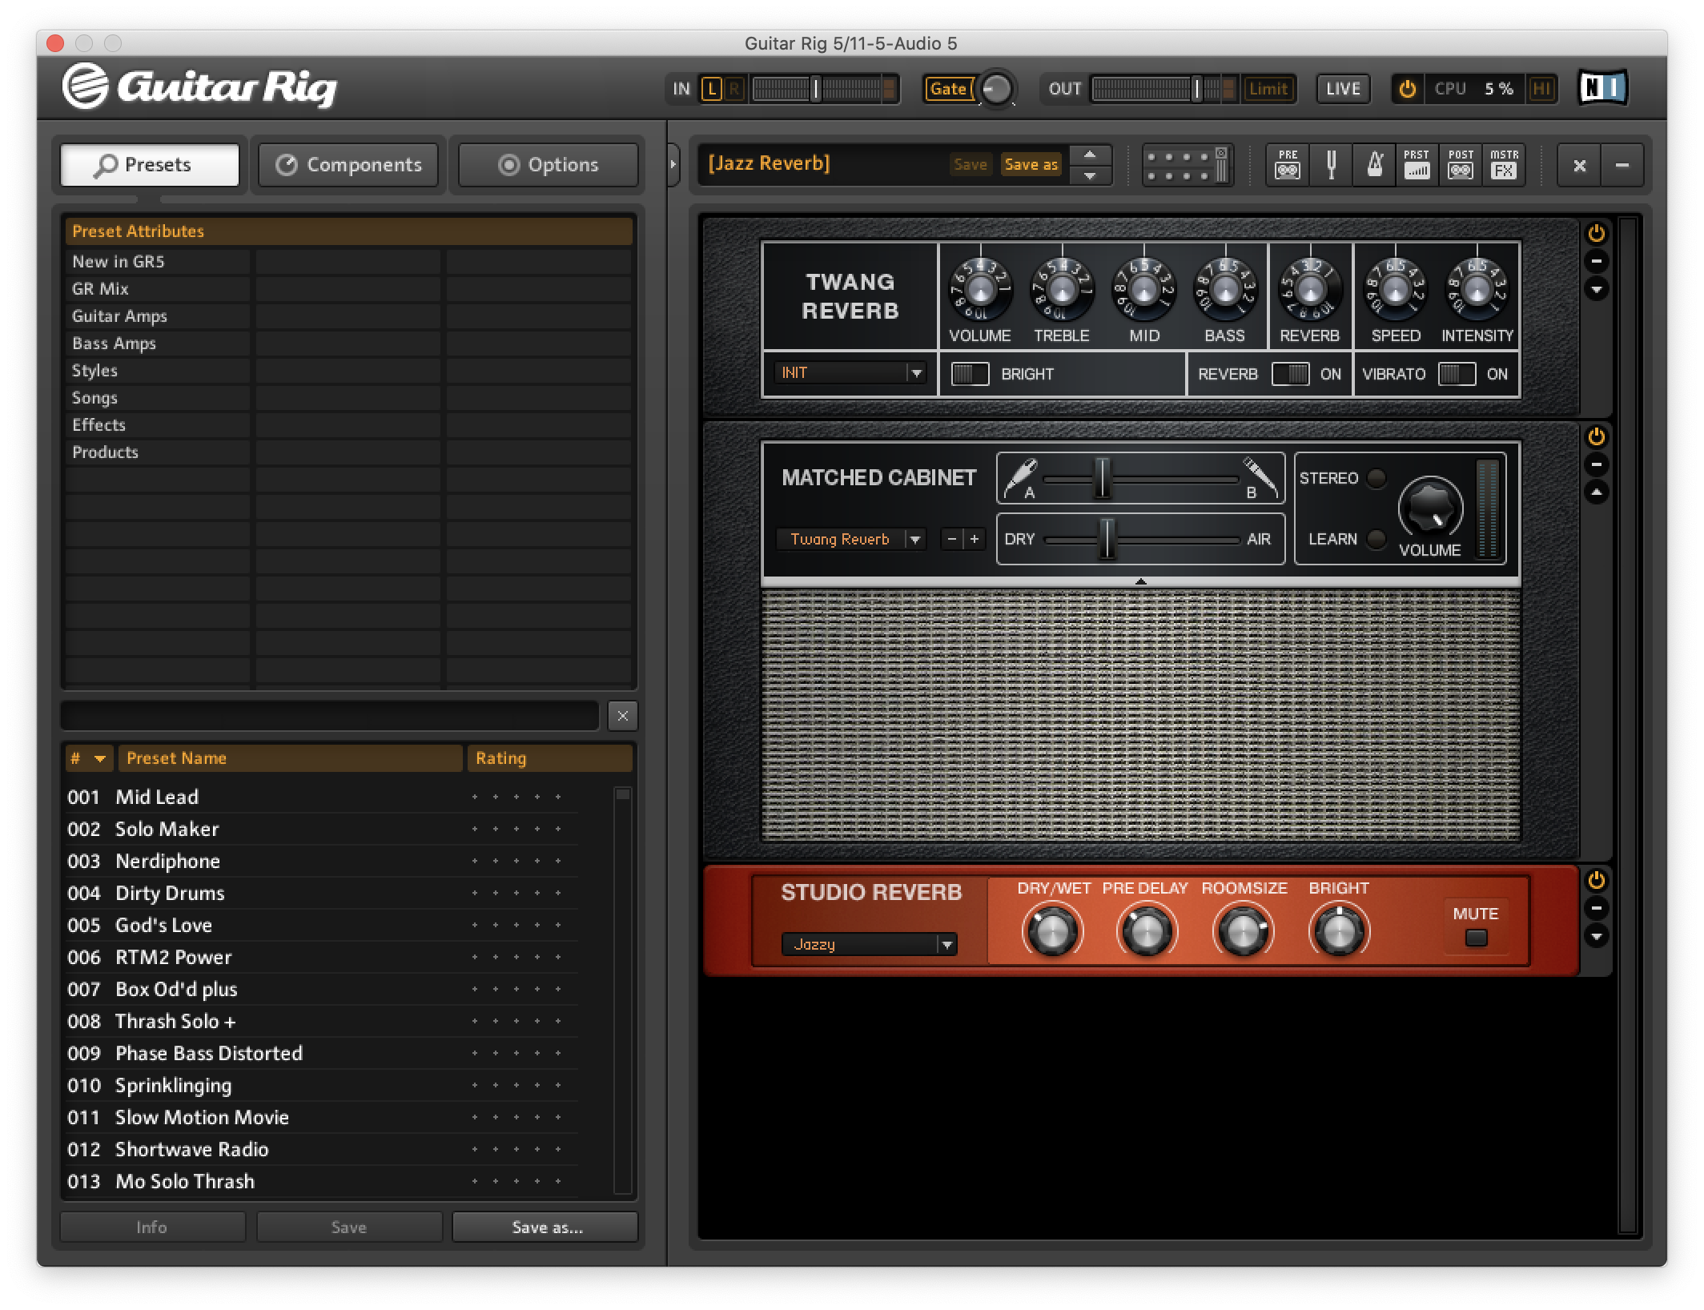The height and width of the screenshot is (1310, 1704).
Task: Collapse all rack components with minus icon
Action: pyautogui.click(x=1622, y=166)
